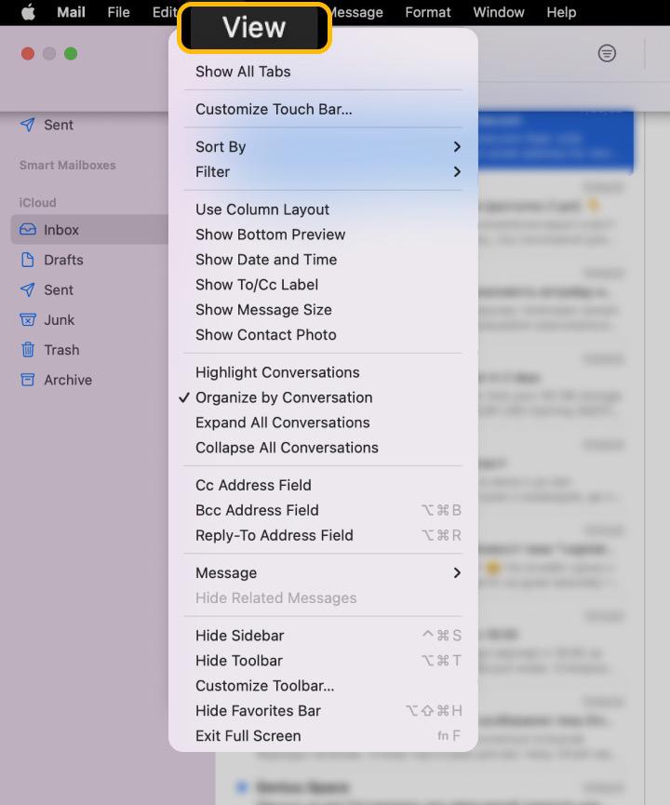Open the Help menu

[561, 12]
